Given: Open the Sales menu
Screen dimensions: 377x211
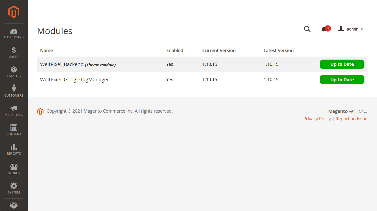Looking at the screenshot, I should [x=14, y=53].
